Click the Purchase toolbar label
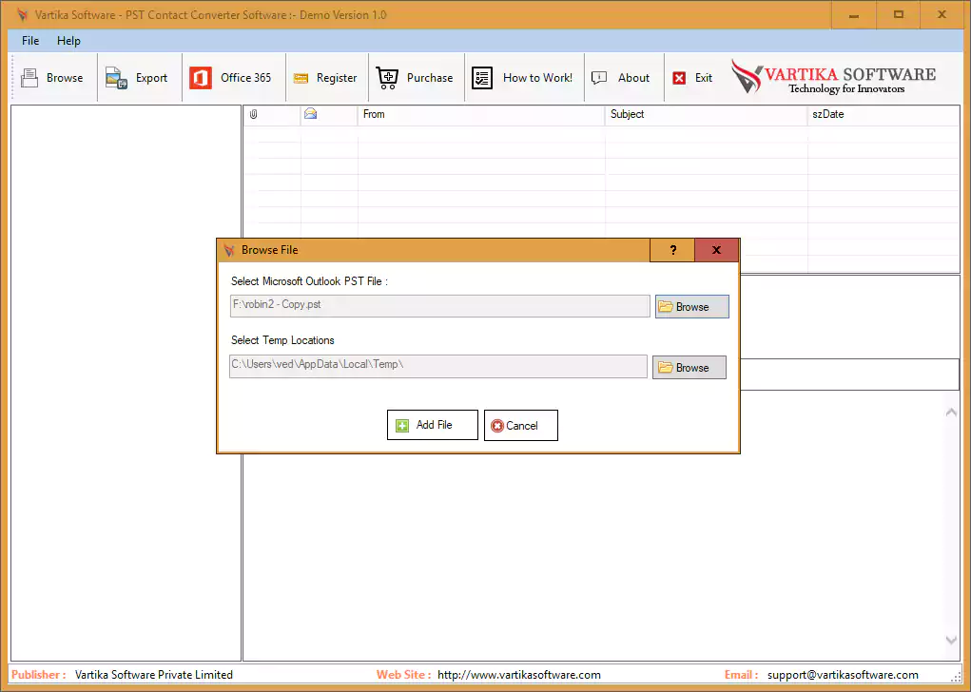Image resolution: width=971 pixels, height=692 pixels. point(430,78)
